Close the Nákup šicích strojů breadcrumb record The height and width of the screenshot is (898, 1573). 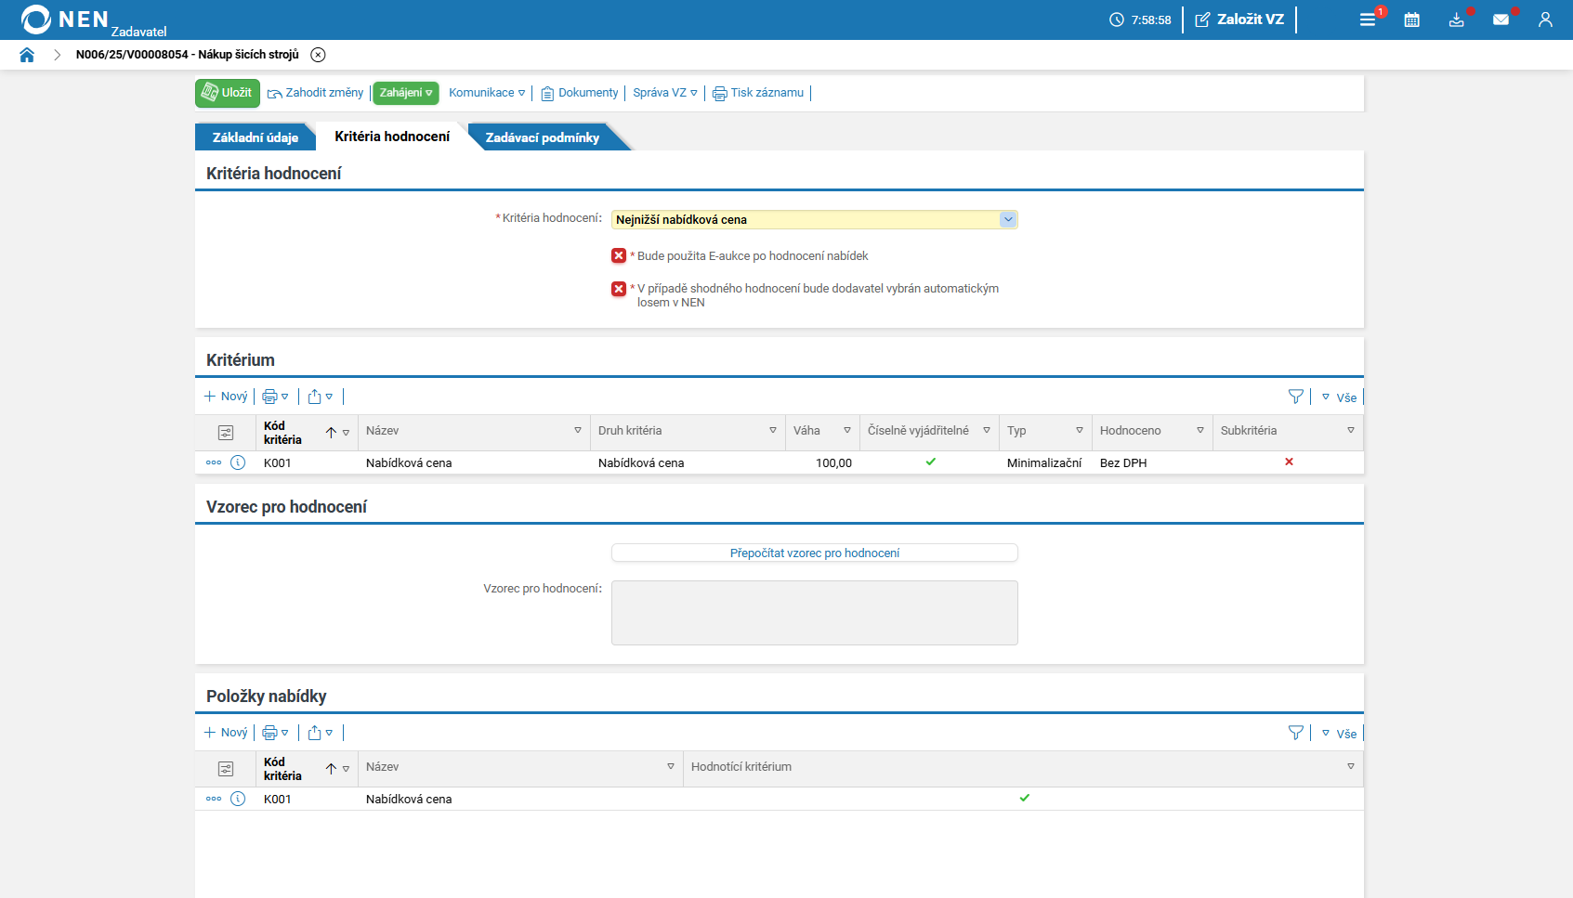coord(318,55)
